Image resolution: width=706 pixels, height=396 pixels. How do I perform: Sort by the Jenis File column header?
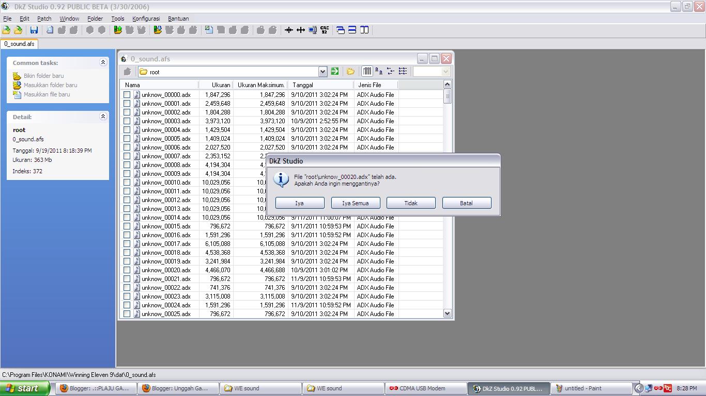pos(376,85)
